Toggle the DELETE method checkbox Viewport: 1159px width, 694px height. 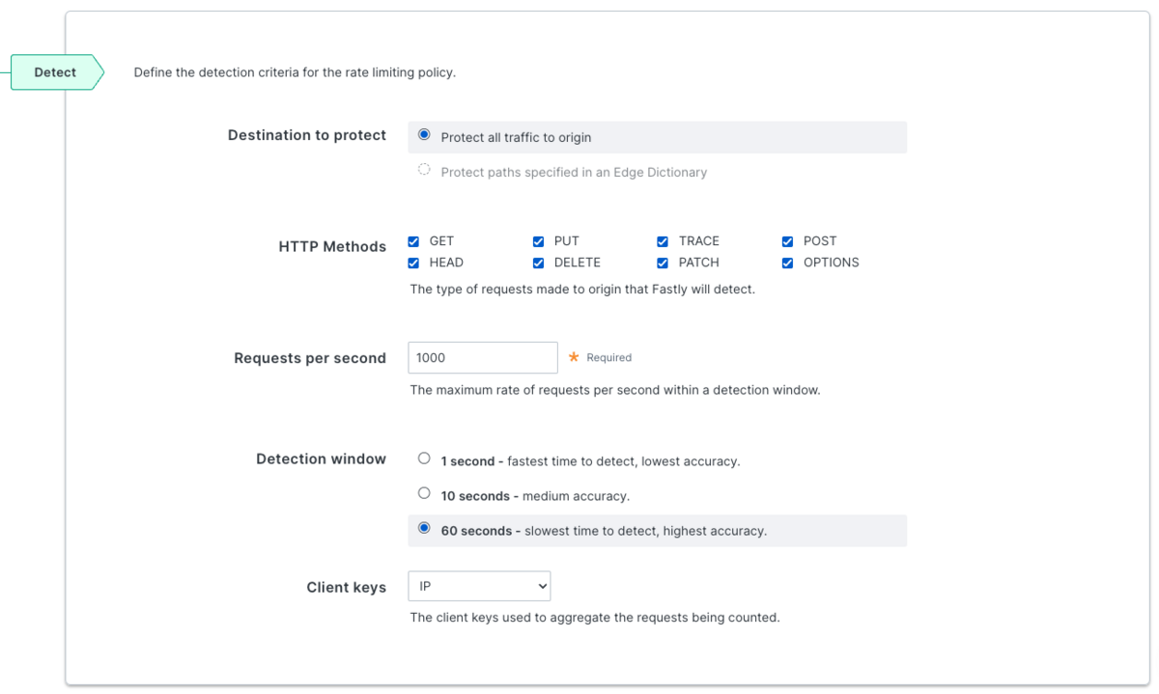(538, 263)
